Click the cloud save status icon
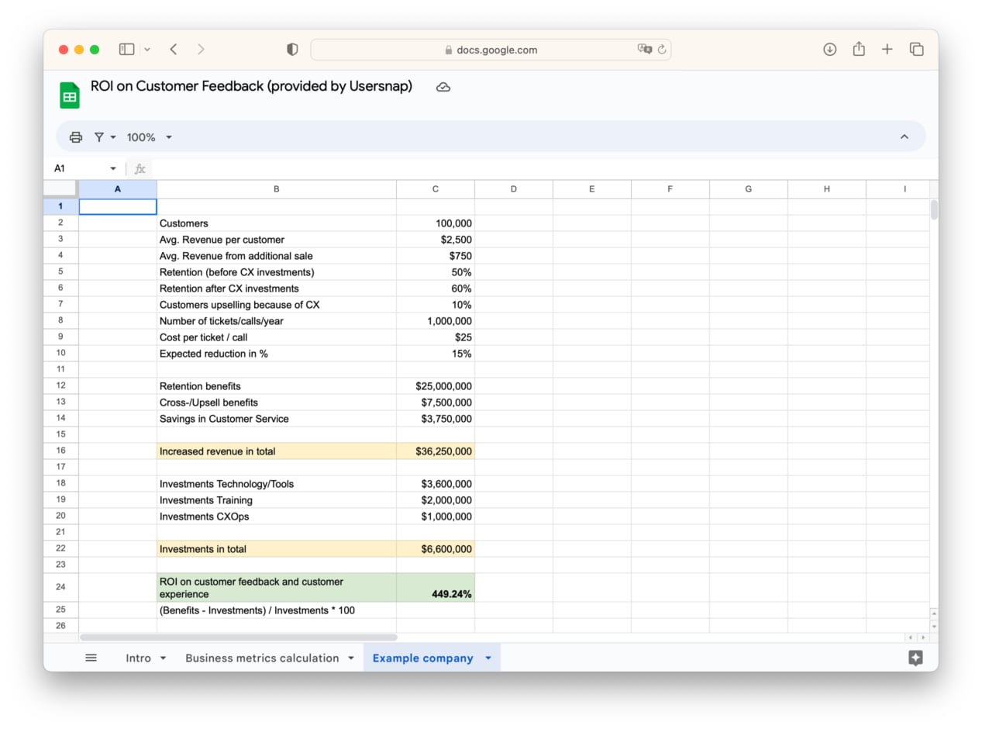Image resolution: width=982 pixels, height=729 pixels. point(443,87)
